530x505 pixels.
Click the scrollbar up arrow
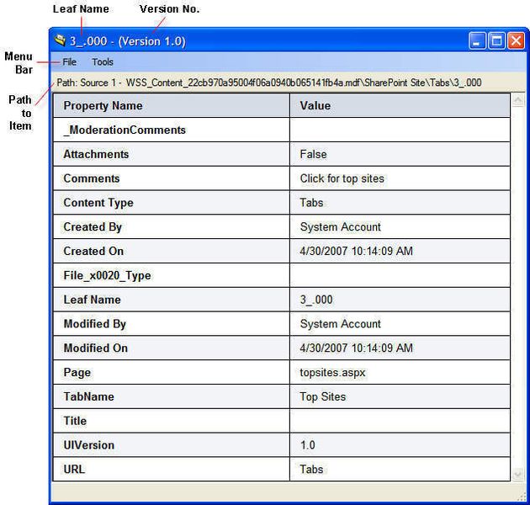(518, 100)
